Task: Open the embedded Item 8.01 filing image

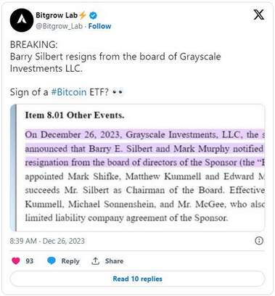Action: [x=137, y=168]
